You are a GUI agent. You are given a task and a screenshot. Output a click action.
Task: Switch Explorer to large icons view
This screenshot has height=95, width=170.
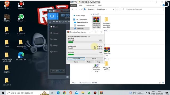163,83
